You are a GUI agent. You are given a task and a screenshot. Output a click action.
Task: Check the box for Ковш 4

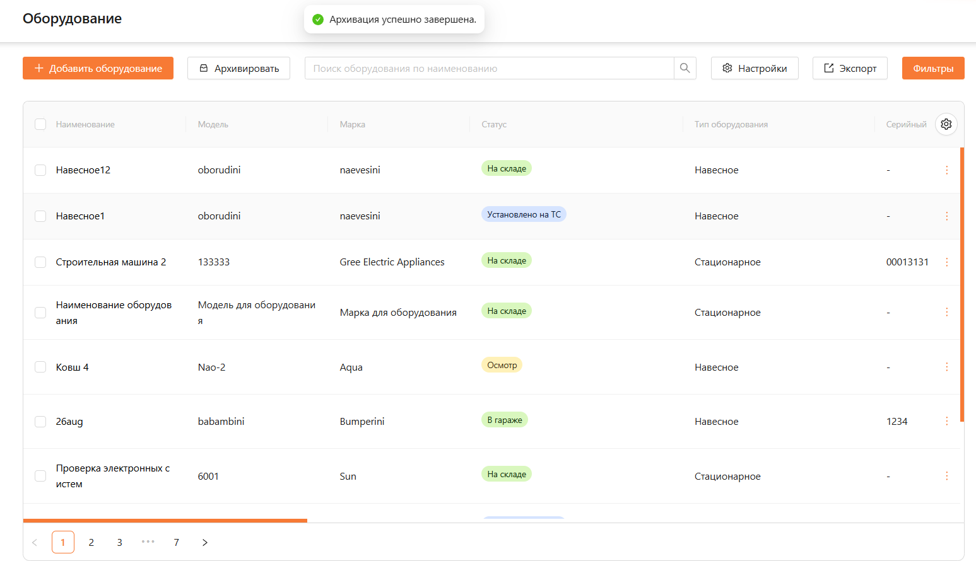[x=40, y=367]
